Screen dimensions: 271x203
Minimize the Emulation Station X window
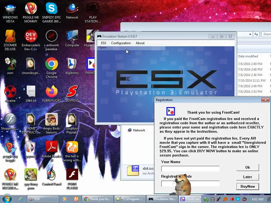point(213,36)
